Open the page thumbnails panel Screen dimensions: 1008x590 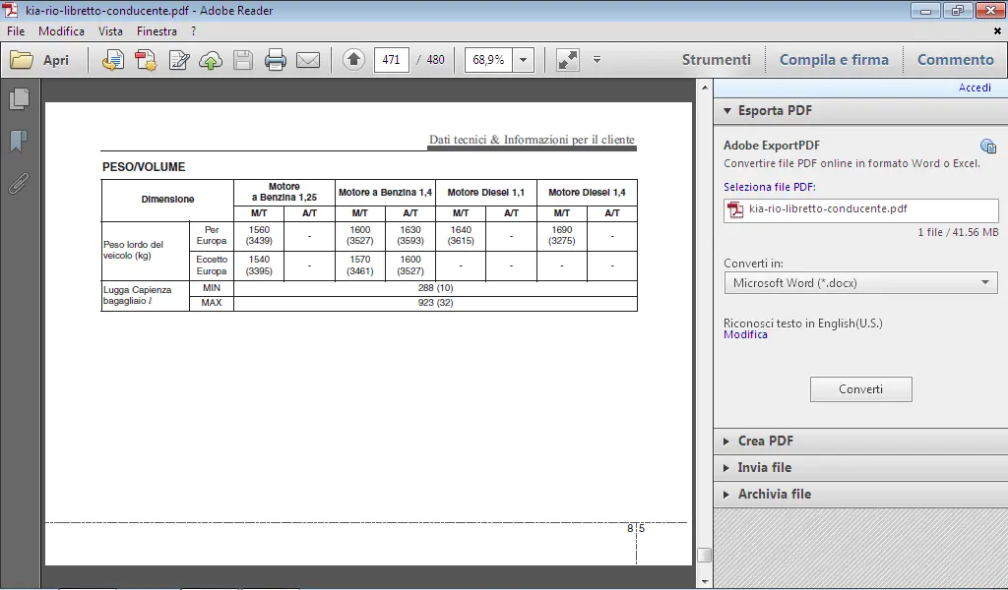pyautogui.click(x=20, y=99)
